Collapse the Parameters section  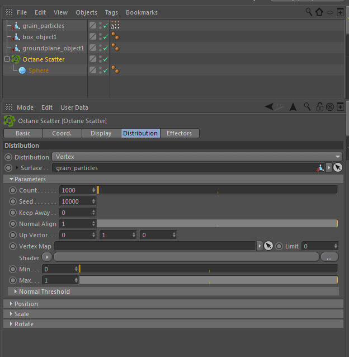11,179
